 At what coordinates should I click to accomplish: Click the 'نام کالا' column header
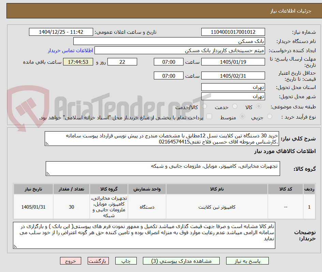[217, 189]
